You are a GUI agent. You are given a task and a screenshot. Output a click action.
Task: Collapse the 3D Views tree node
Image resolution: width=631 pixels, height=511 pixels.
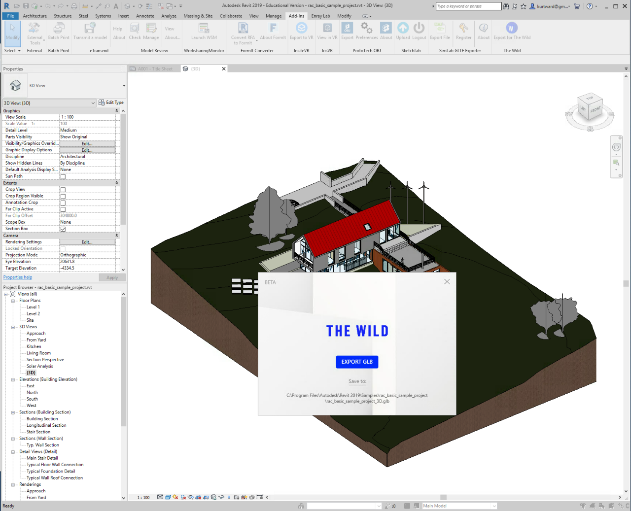[x=13, y=327]
